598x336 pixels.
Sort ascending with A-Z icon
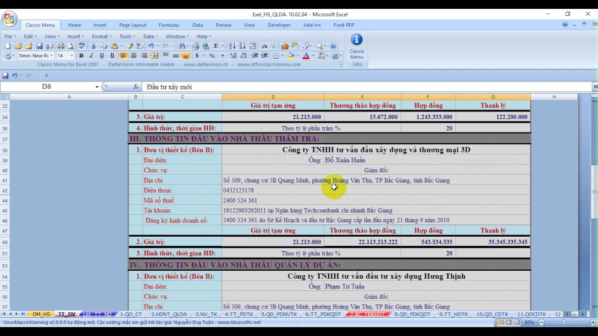pyautogui.click(x=232, y=46)
